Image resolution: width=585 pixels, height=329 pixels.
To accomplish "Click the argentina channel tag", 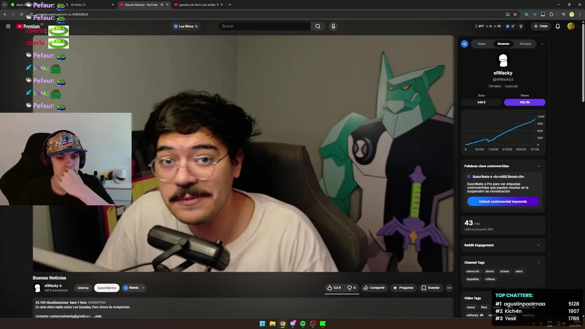I will pyautogui.click(x=473, y=279).
